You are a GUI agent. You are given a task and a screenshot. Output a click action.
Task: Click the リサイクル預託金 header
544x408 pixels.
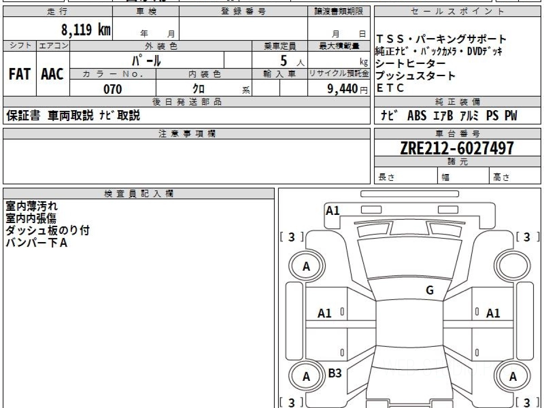(x=339, y=74)
